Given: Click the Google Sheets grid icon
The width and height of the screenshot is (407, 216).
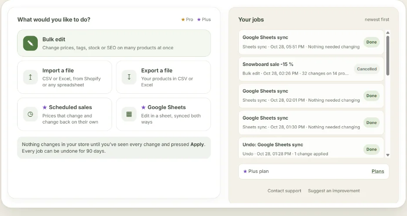Looking at the screenshot, I should point(129,114).
